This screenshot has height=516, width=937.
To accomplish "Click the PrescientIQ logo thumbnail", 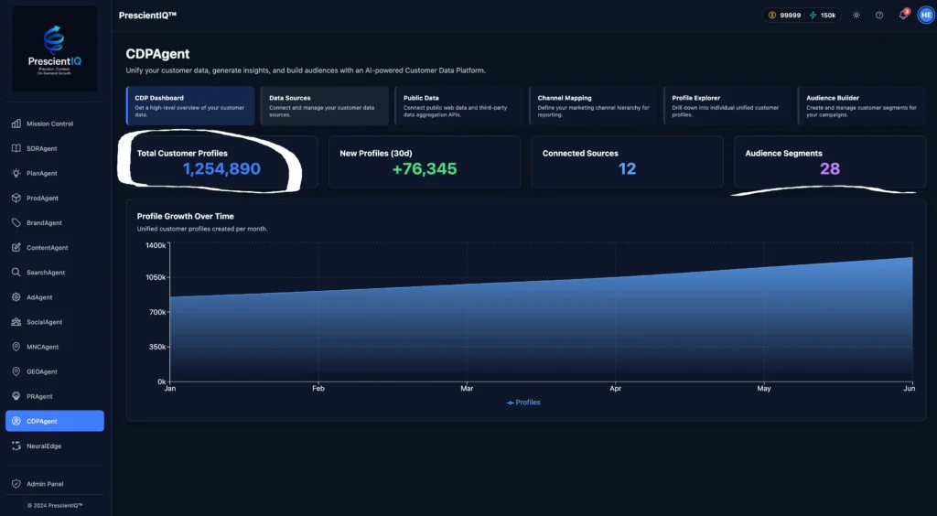I will [x=55, y=48].
